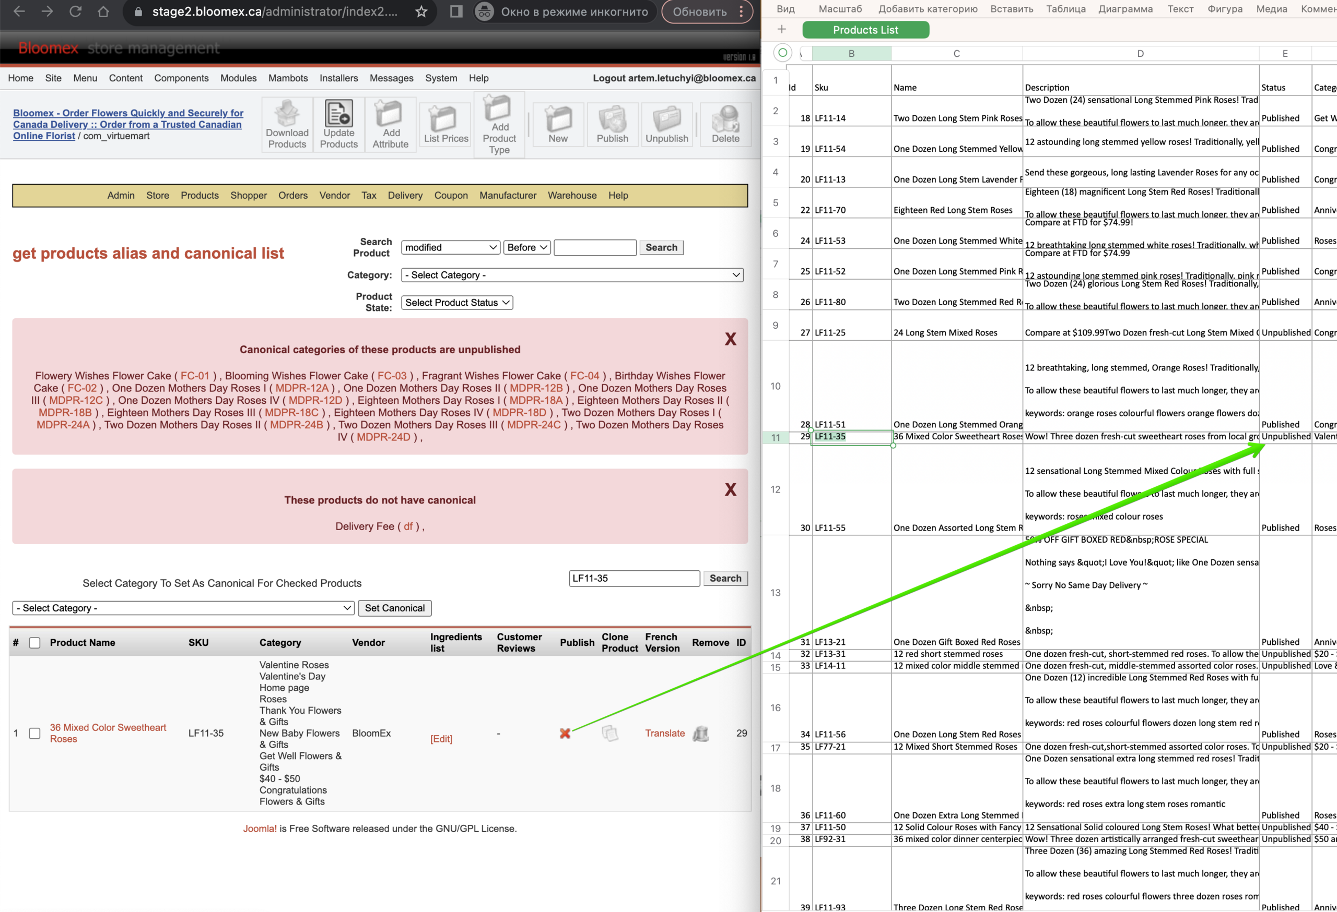This screenshot has width=1337, height=912.
Task: Click the Download Products toolbar icon
Action: pos(287,125)
